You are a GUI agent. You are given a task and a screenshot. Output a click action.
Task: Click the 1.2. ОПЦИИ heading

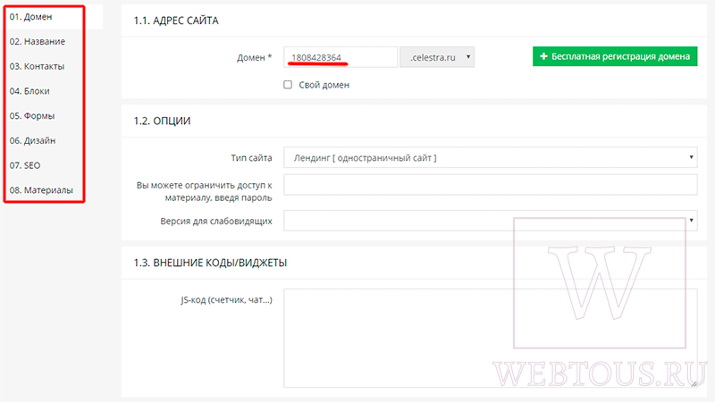tap(162, 121)
